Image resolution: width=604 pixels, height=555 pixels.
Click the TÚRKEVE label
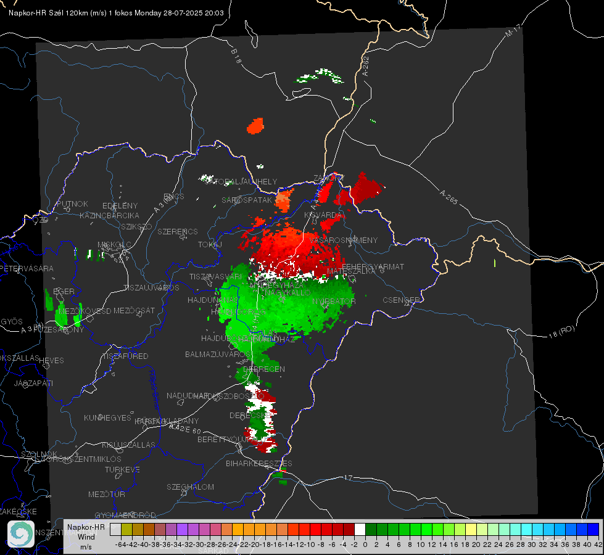122,469
